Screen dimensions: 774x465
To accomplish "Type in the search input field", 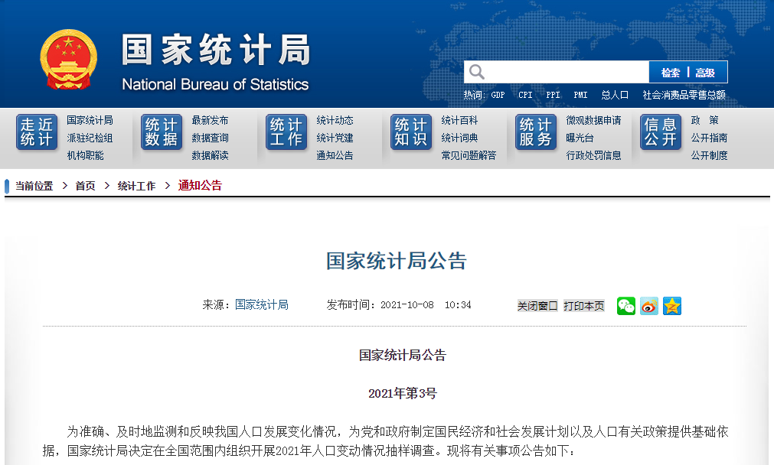I will pyautogui.click(x=567, y=72).
